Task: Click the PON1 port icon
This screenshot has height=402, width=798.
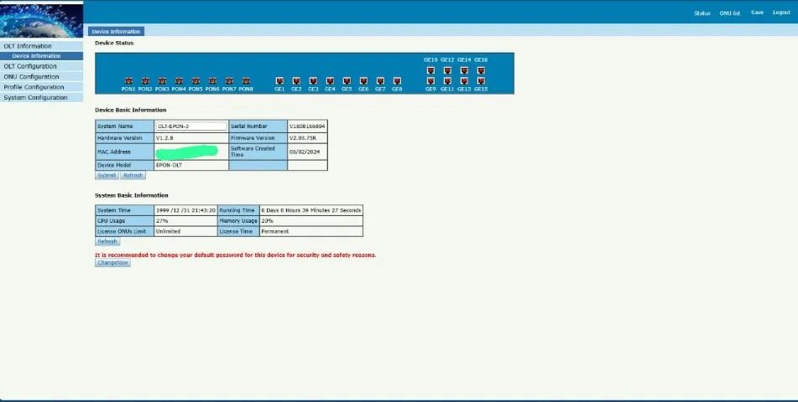Action: click(x=128, y=81)
